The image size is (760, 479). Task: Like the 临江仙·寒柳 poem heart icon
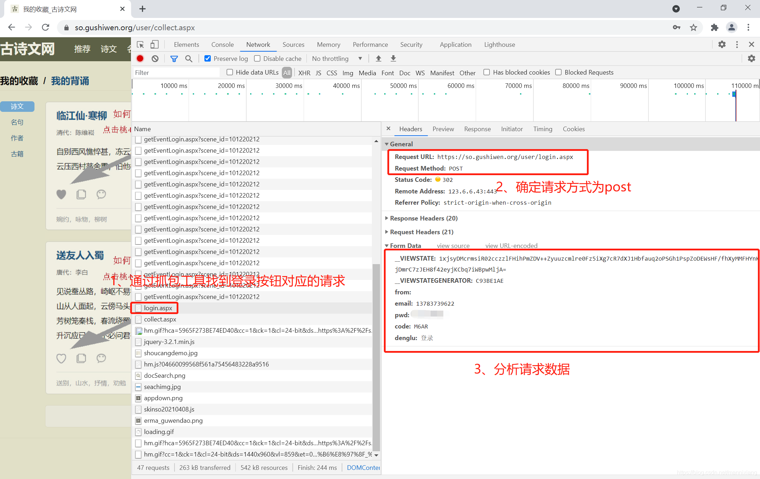tap(61, 194)
